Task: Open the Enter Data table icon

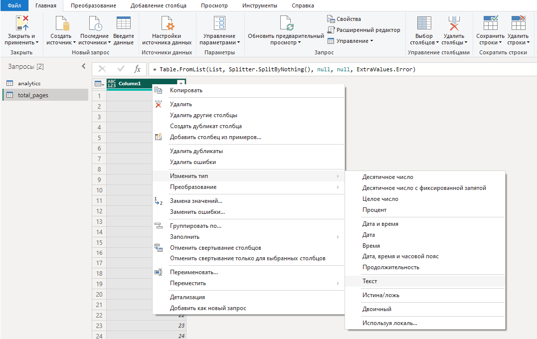Action: pos(123,23)
